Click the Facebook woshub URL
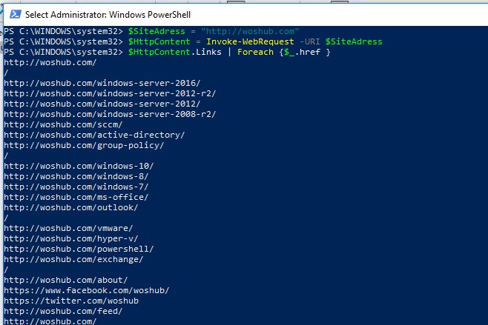This screenshot has width=488, height=325. (x=87, y=290)
